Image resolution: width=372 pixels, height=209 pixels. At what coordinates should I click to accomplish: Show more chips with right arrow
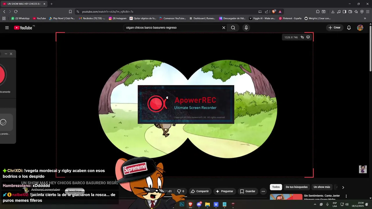pyautogui.click(x=343, y=187)
